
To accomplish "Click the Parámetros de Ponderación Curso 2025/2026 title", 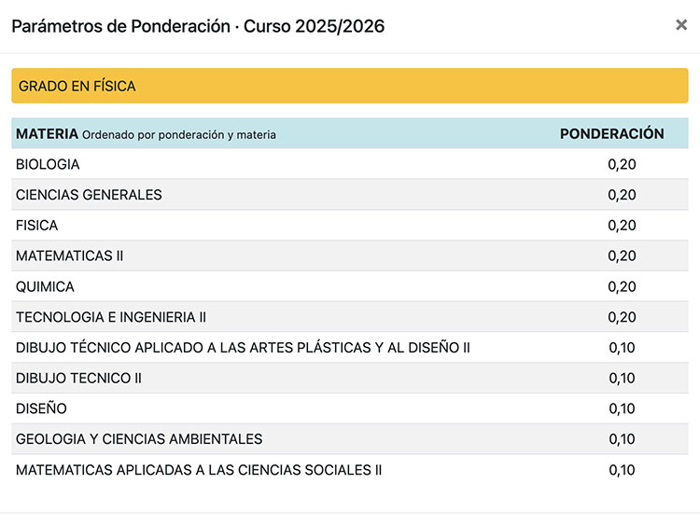I will [x=198, y=26].
